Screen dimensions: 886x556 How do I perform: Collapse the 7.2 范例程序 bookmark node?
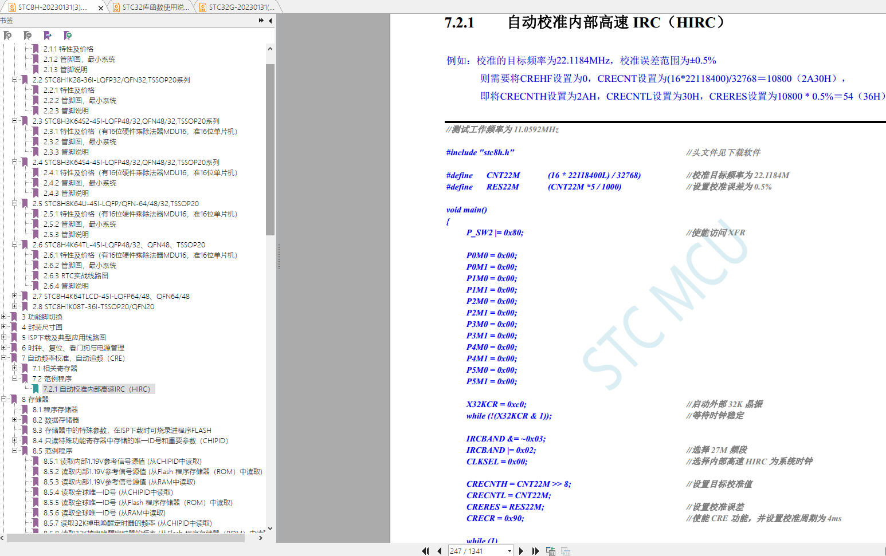coord(15,378)
